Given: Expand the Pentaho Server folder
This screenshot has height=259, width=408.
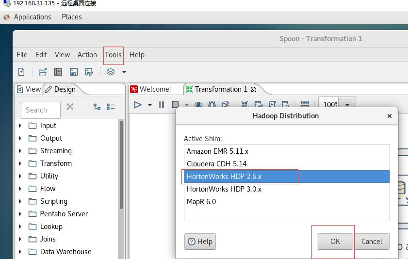Looking at the screenshot, I should [x=20, y=214].
